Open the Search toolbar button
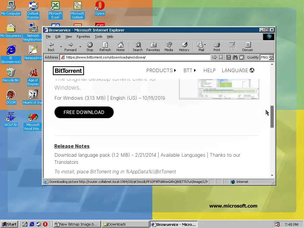This screenshot has width=304, height=228. (138, 47)
